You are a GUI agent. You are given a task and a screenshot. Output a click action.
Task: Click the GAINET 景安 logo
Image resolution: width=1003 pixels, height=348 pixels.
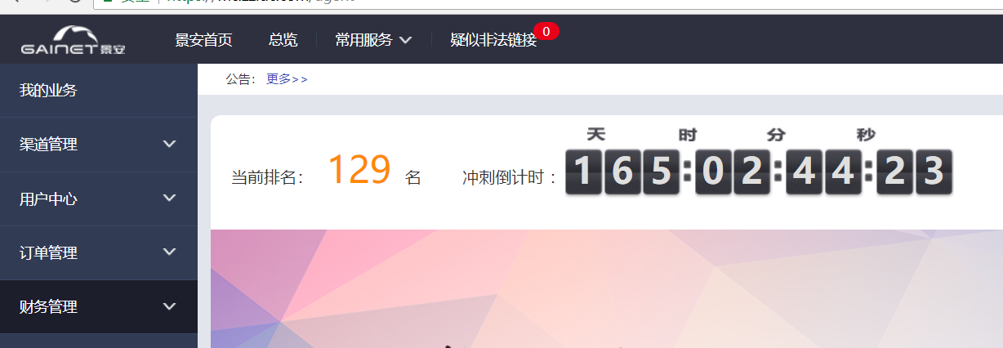[74, 41]
